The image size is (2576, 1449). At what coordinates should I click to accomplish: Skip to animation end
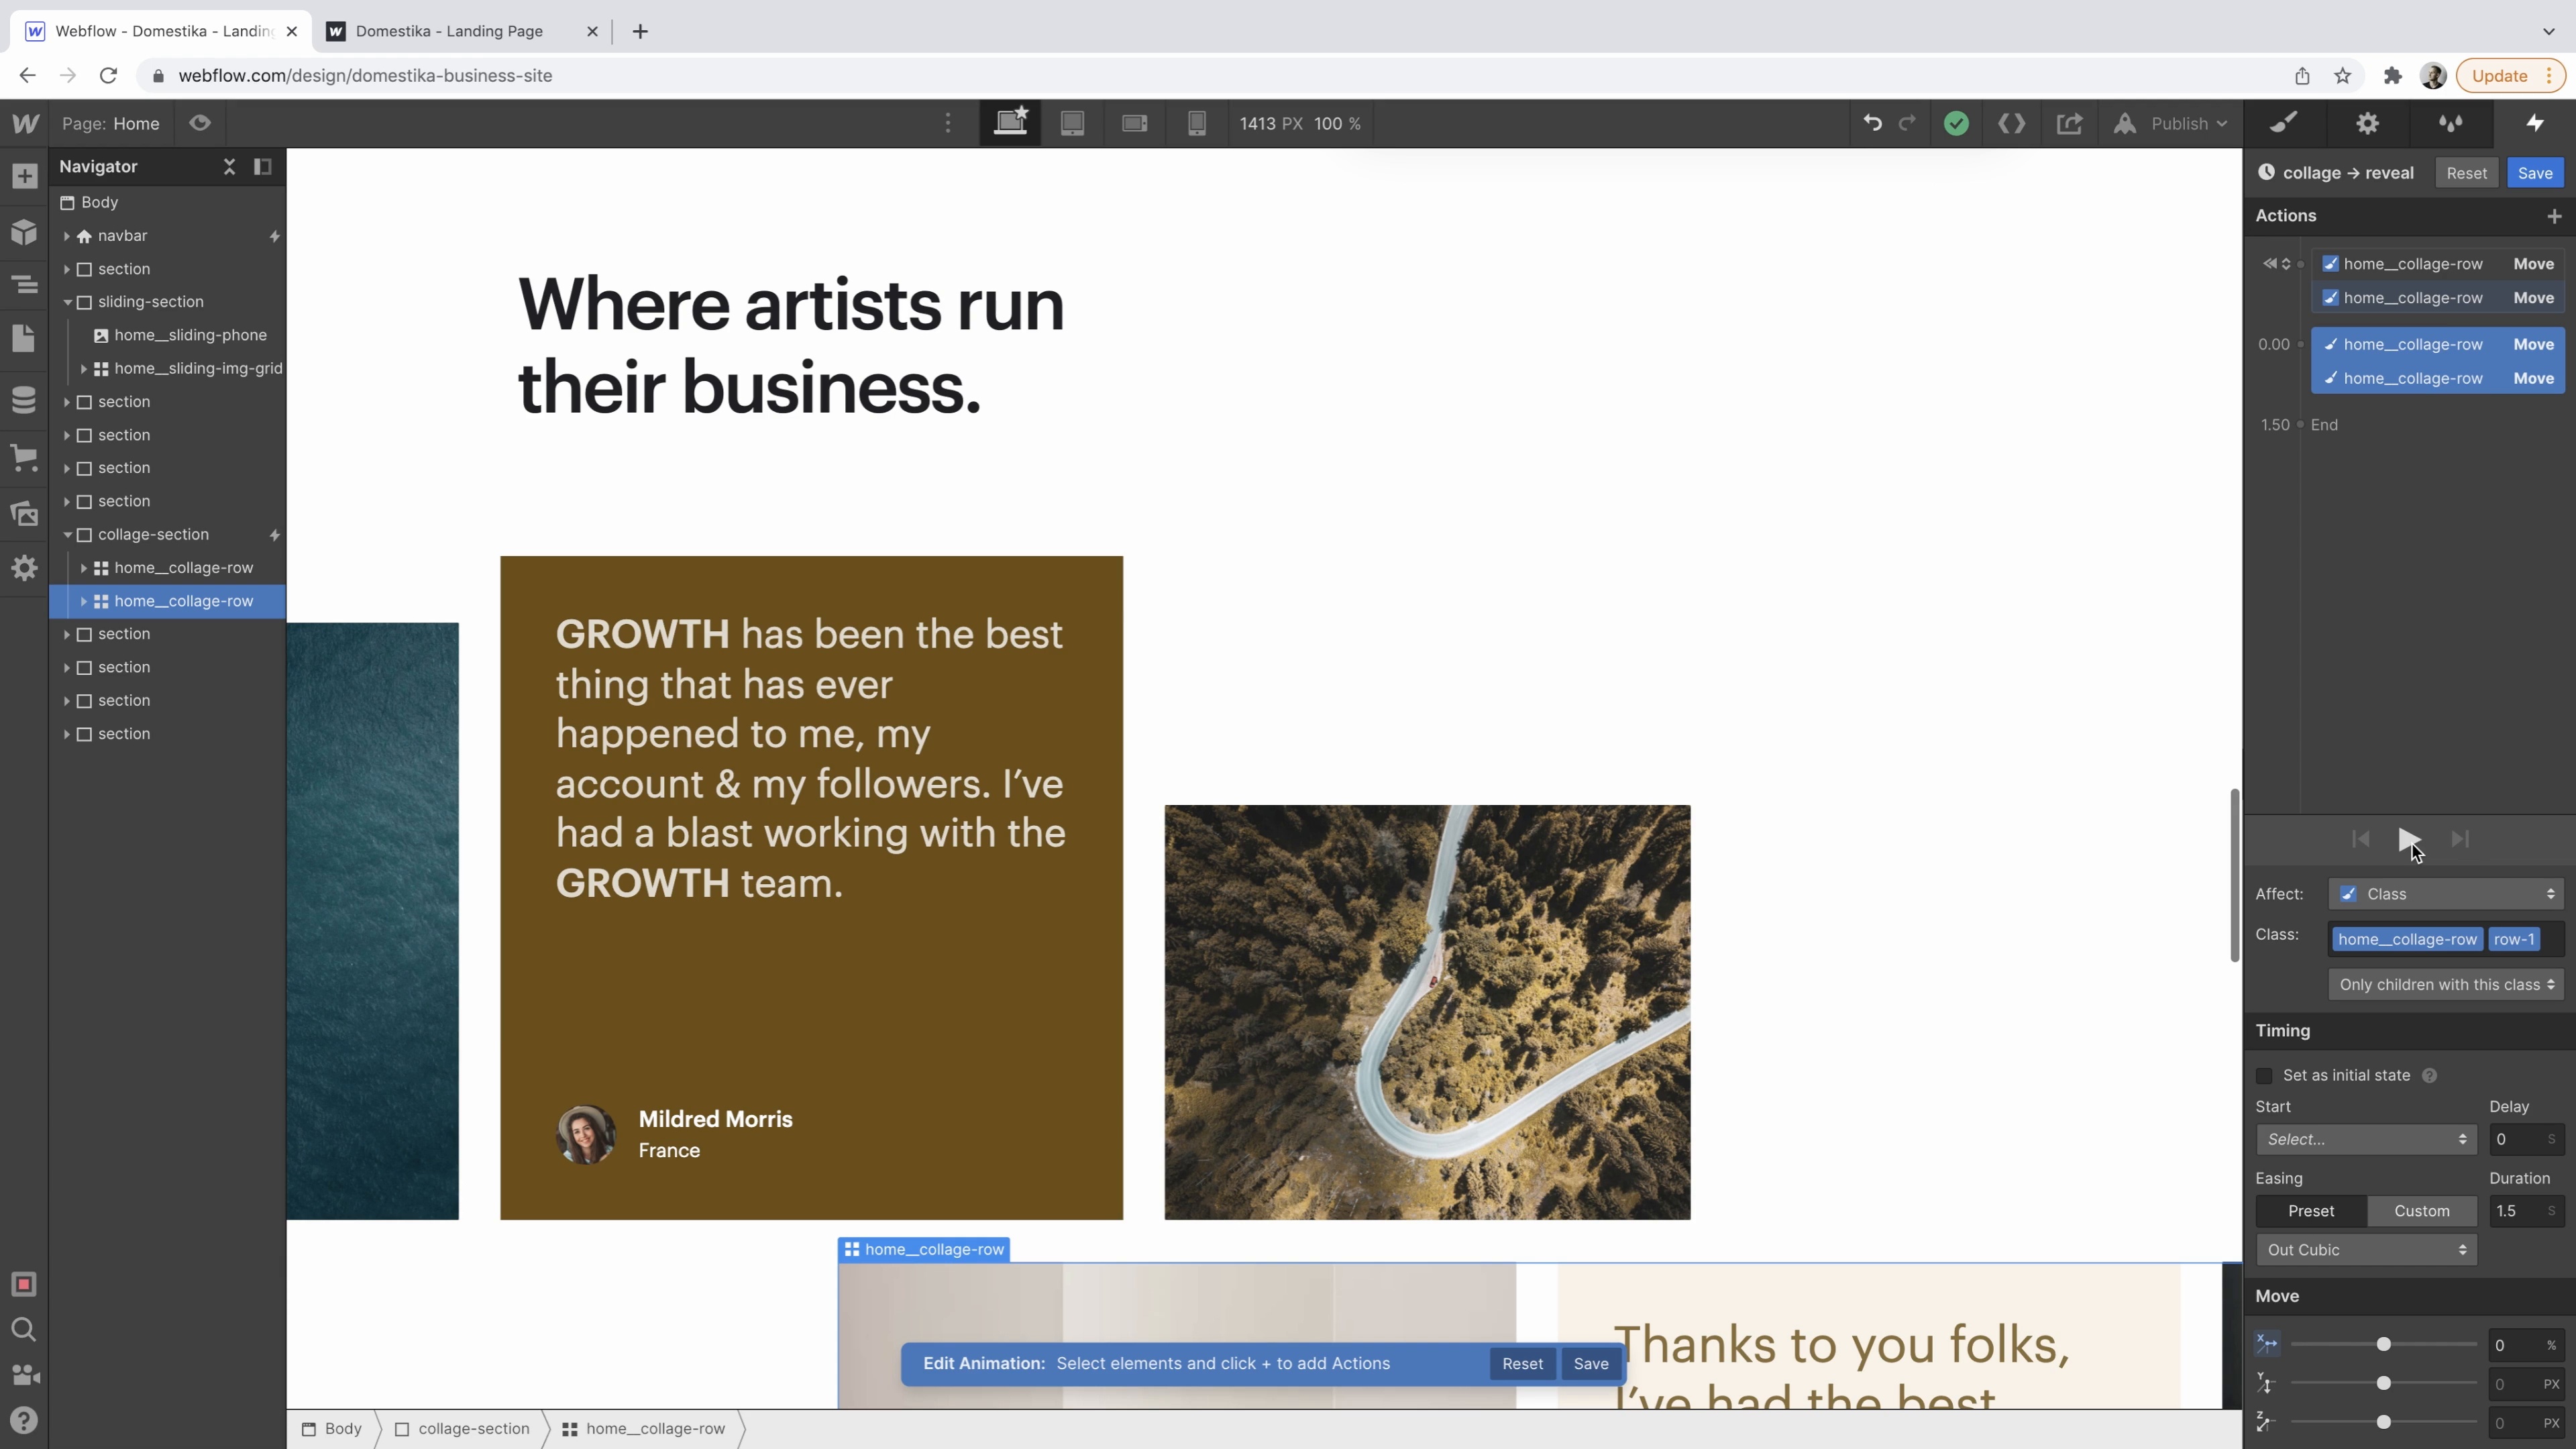(x=2460, y=839)
